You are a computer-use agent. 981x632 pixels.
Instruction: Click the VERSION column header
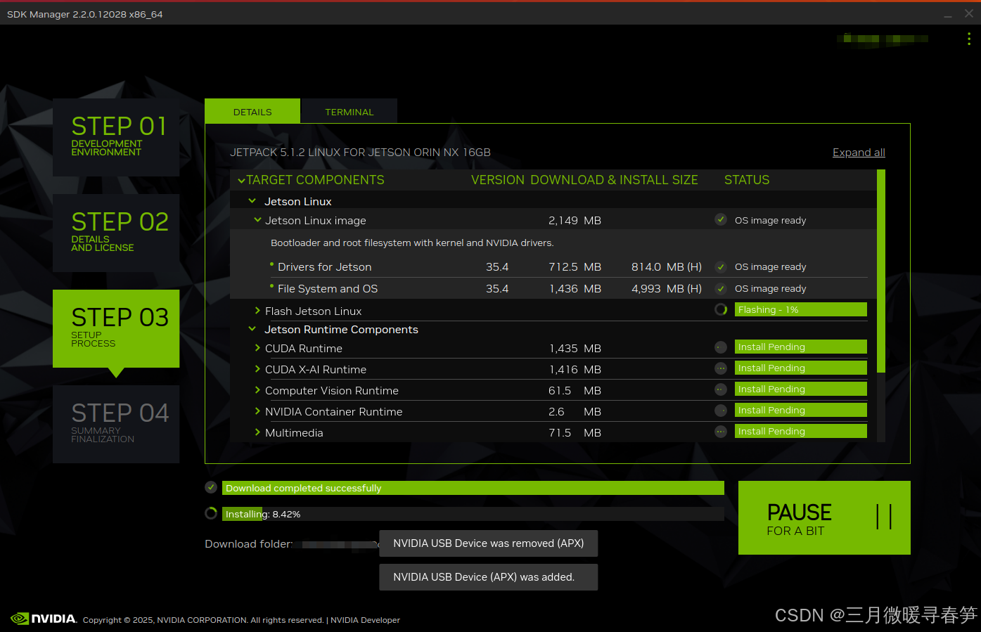point(498,180)
